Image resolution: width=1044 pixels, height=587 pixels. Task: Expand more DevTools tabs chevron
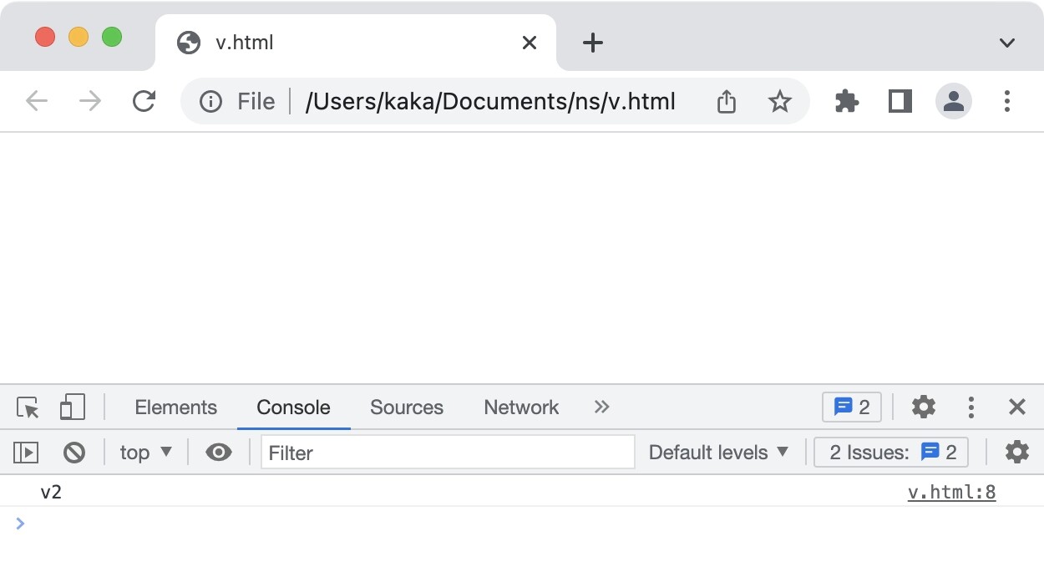coord(601,407)
